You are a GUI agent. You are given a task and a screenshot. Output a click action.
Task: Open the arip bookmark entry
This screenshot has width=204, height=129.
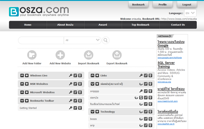(x=92, y=126)
